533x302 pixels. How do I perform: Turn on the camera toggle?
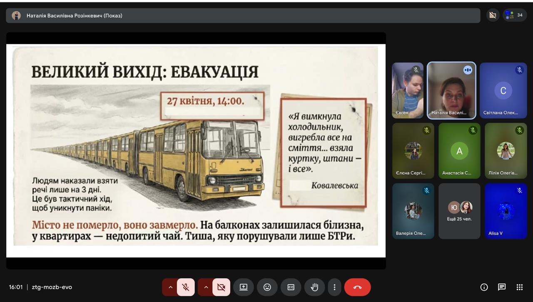(x=221, y=287)
